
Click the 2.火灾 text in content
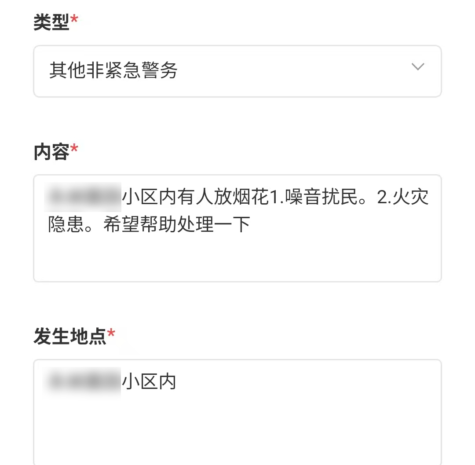(x=402, y=198)
